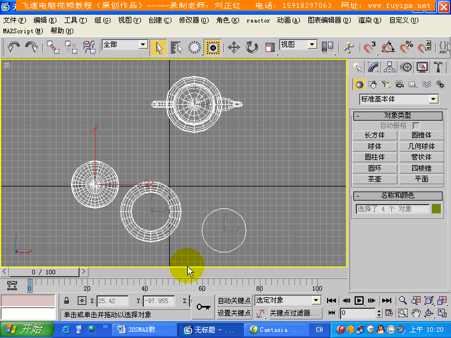Click the Play animation button
Screen dimensions: 451x338
tap(359, 301)
